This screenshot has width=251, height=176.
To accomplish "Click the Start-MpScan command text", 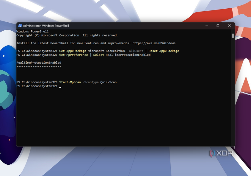I will (x=70, y=82).
